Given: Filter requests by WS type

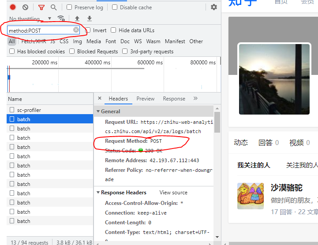Looking at the screenshot, I should point(138,41).
